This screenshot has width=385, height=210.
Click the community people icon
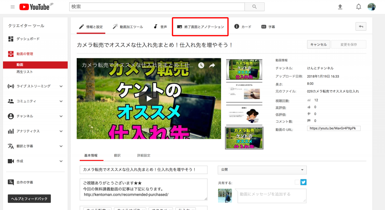(x=11, y=101)
